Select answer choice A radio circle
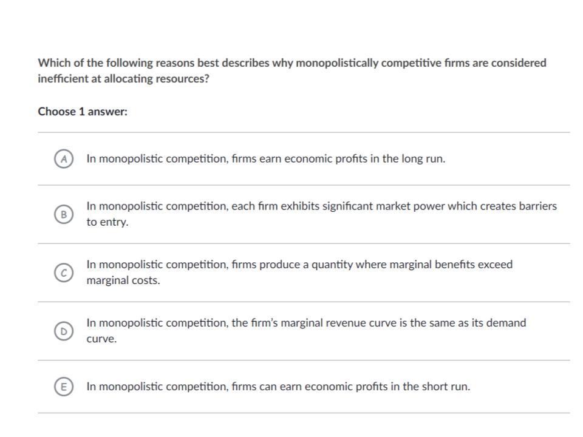This screenshot has width=583, height=437. pyautogui.click(x=63, y=159)
